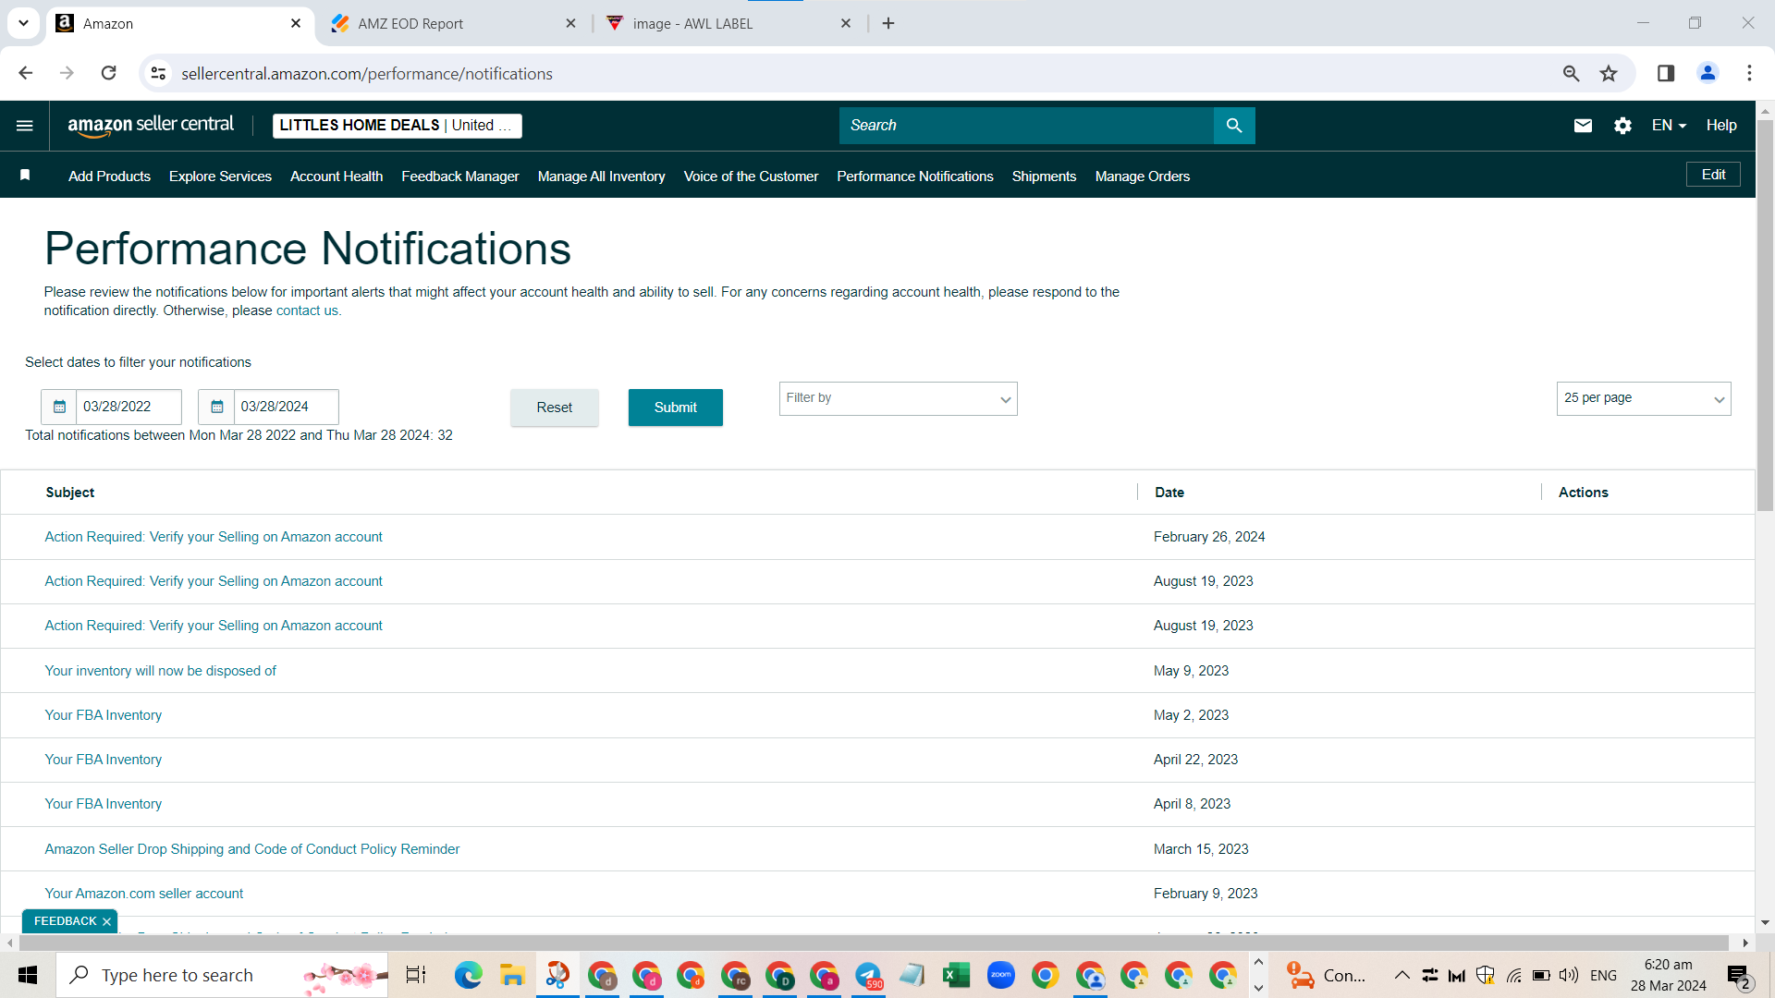Click the horizontal page scrollbar

pos(875,943)
